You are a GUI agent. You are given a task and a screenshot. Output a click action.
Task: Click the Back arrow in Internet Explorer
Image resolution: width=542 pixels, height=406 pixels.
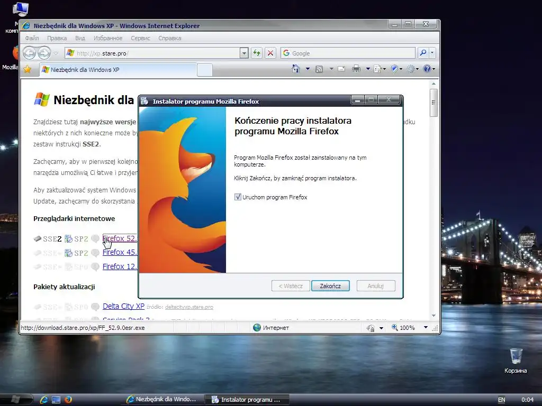(30, 53)
